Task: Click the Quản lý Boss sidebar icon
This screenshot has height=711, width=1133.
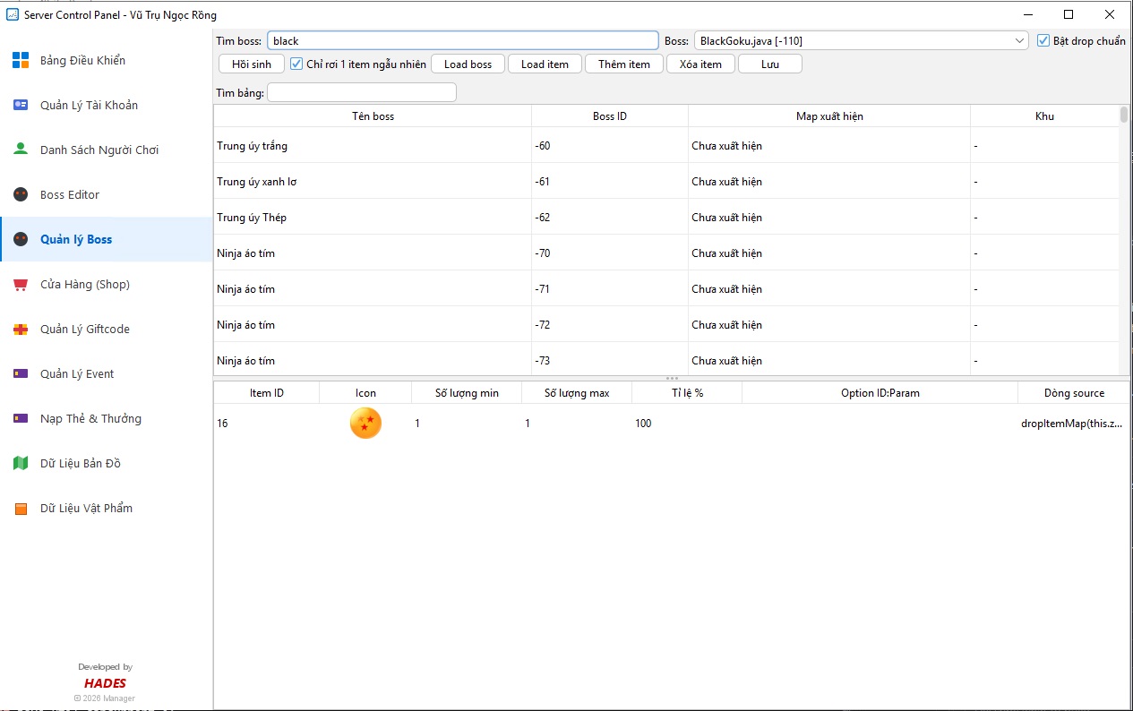Action: [21, 239]
